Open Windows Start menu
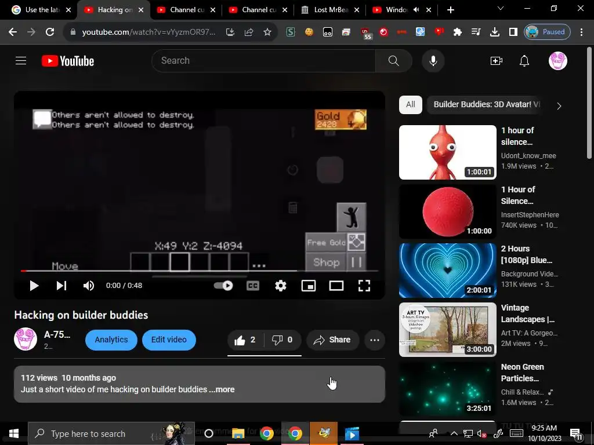The height and width of the screenshot is (445, 594). click(x=14, y=433)
